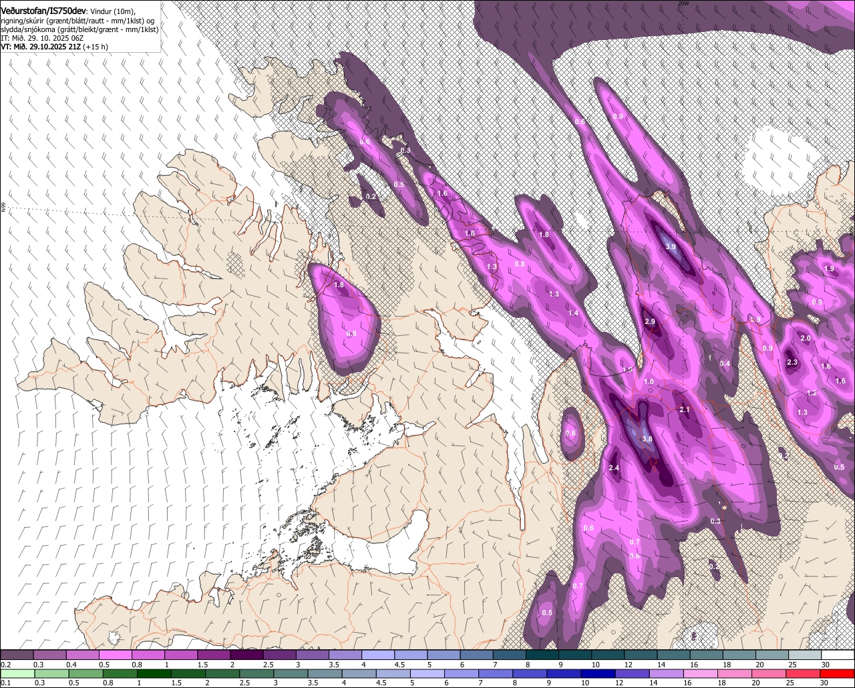
Task: Pick the darkest purple 2 swatch in the snow legend
Action: pos(246,655)
